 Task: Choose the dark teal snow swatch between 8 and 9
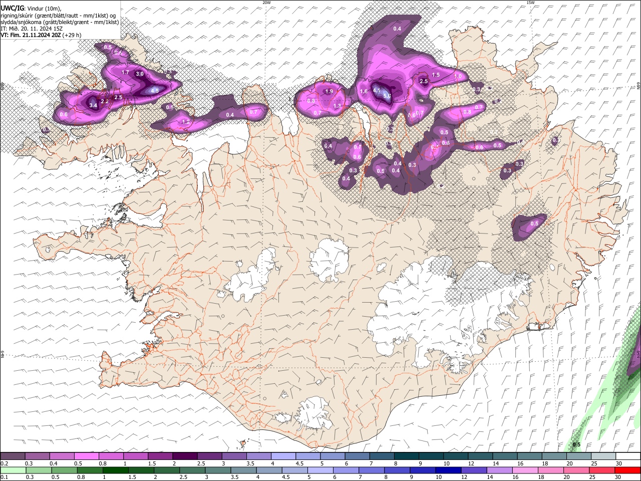click(x=406, y=456)
